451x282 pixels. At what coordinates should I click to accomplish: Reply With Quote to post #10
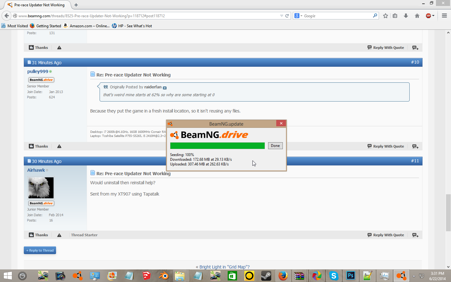click(386, 146)
